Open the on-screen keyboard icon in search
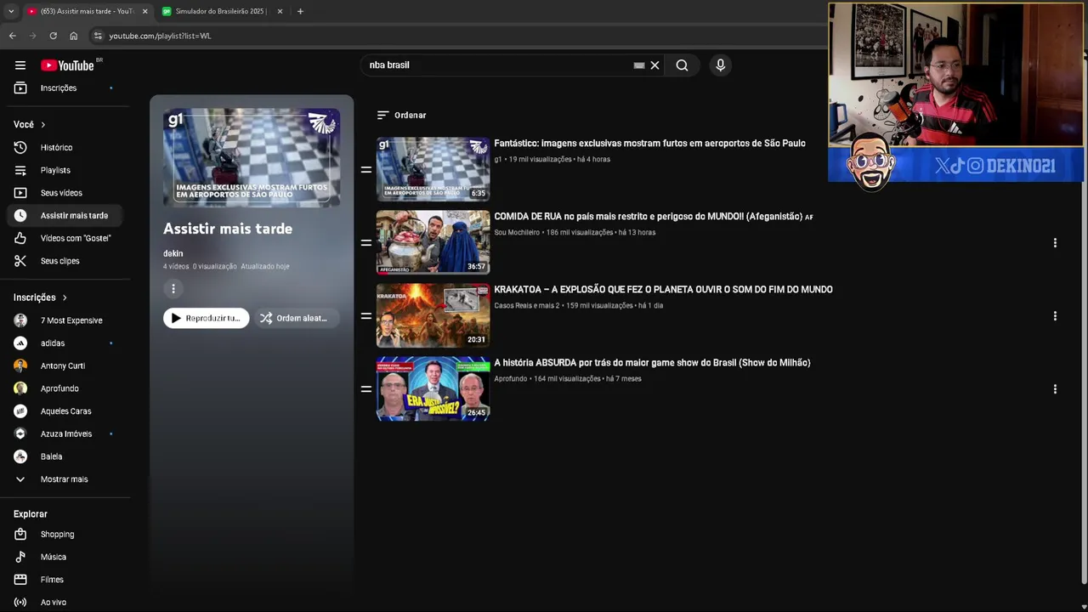 pos(639,65)
